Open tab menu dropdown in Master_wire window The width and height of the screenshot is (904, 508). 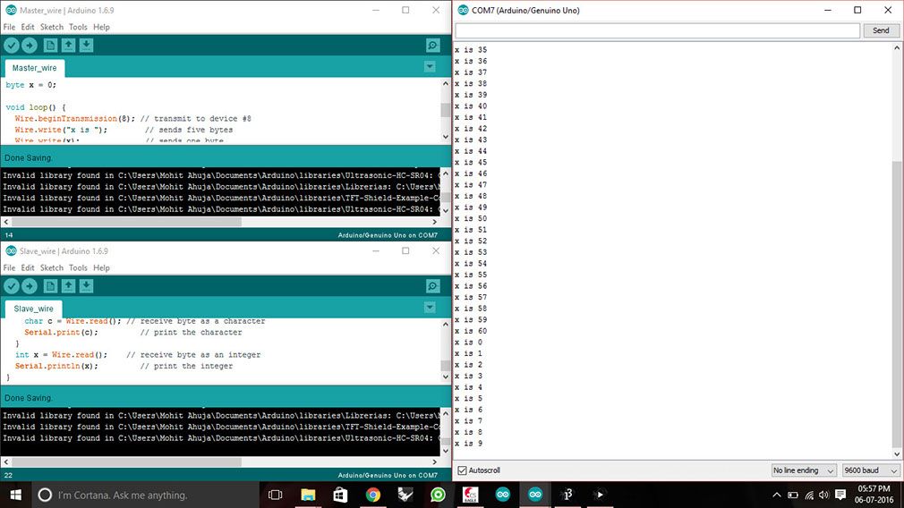(430, 67)
